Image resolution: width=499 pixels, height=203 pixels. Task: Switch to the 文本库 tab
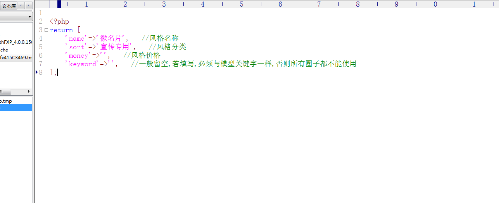[x=9, y=5]
